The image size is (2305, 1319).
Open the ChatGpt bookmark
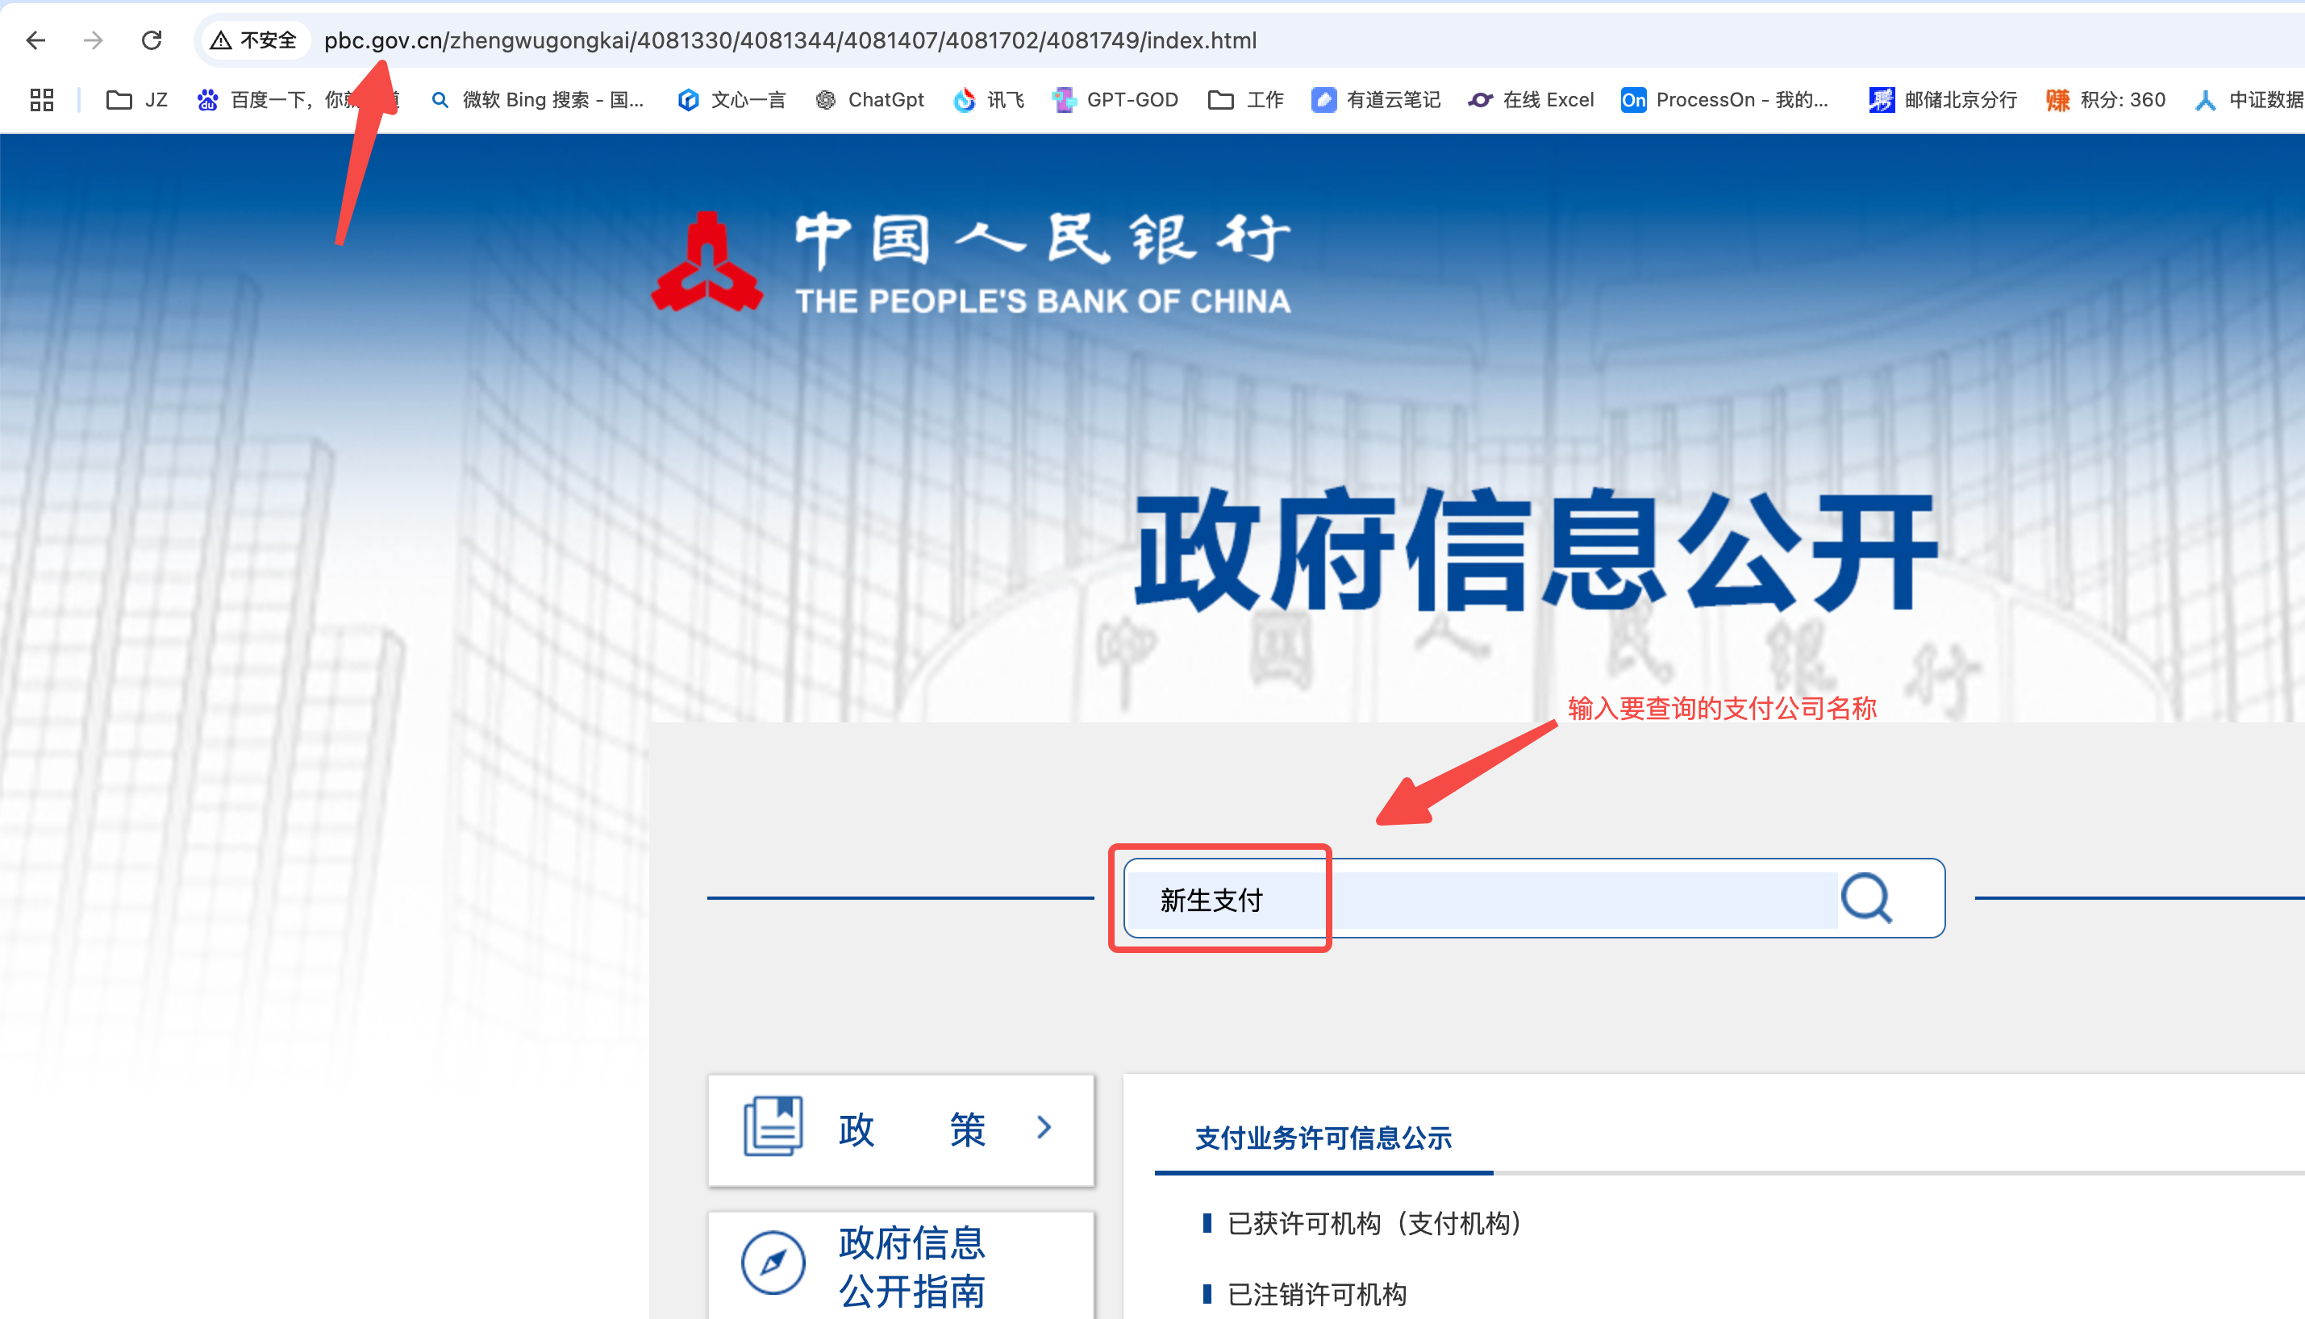pos(869,100)
